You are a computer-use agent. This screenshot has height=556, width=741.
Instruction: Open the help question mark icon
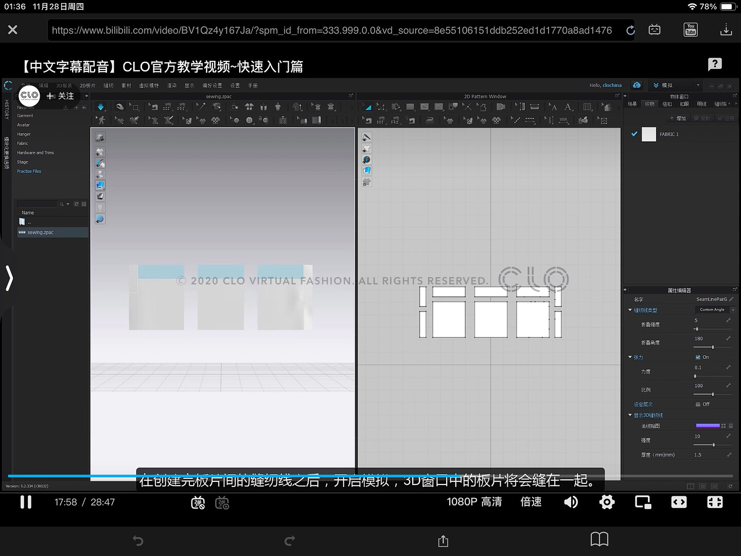[x=715, y=64]
